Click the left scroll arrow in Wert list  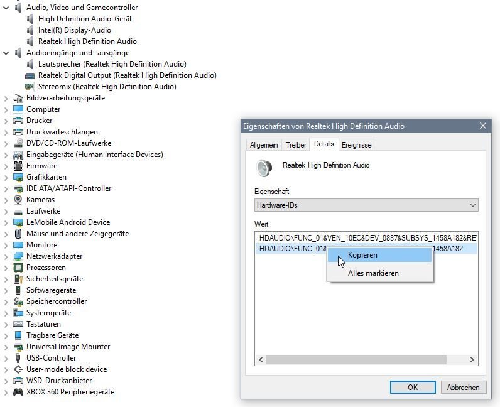pos(261,360)
